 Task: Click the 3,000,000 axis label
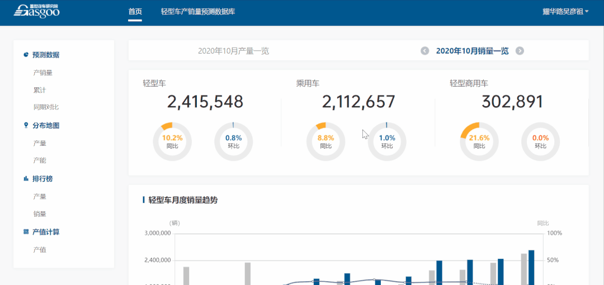pos(157,234)
